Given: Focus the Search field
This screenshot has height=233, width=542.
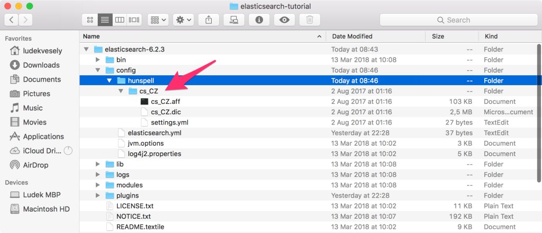Looking at the screenshot, I should coord(458,20).
